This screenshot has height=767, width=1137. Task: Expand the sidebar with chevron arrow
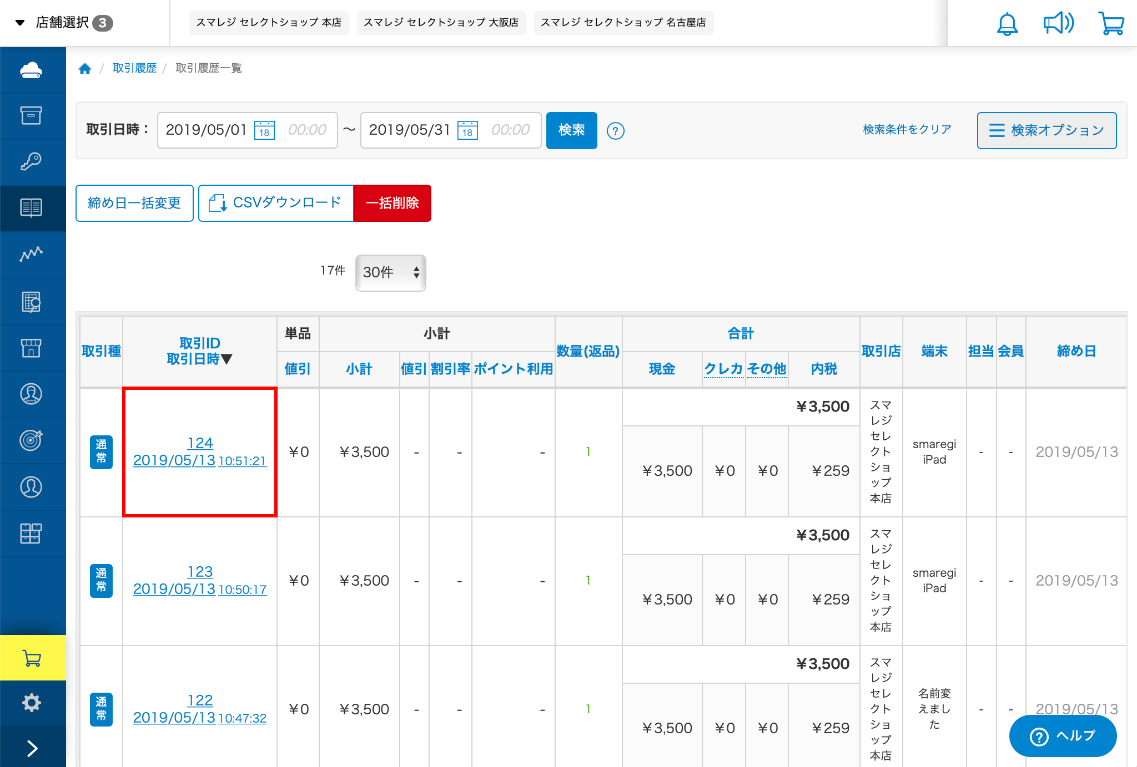(32, 748)
